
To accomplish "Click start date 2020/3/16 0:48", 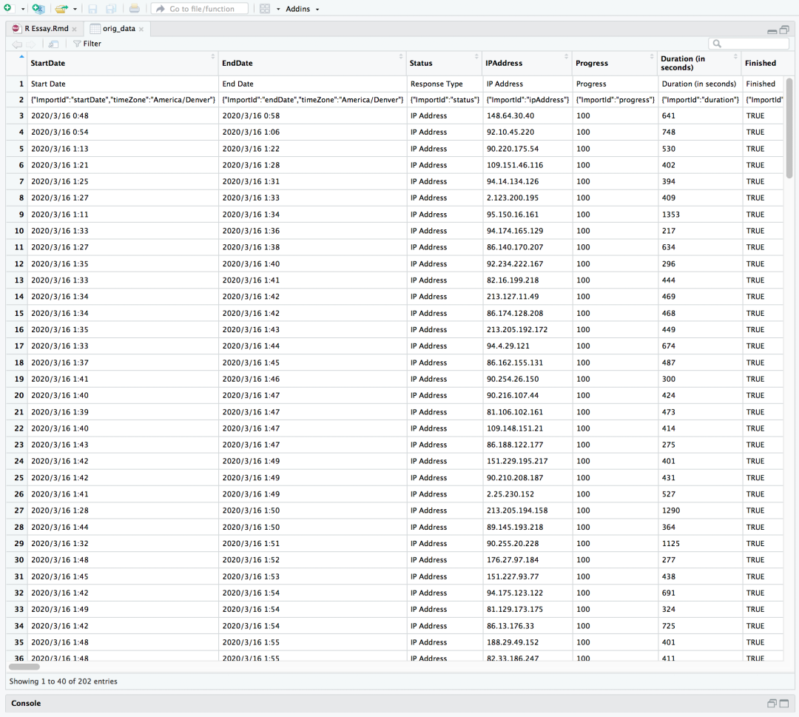I will click(122, 116).
